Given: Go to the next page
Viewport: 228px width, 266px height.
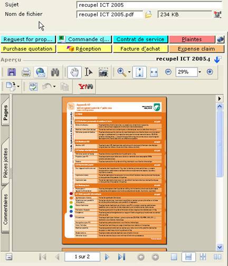Looking at the screenshot, I should point(107,257).
